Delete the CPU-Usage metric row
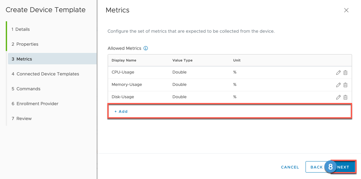The width and height of the screenshot is (361, 179). click(x=345, y=73)
